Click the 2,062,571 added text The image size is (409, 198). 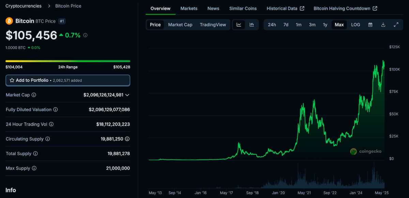pos(67,80)
